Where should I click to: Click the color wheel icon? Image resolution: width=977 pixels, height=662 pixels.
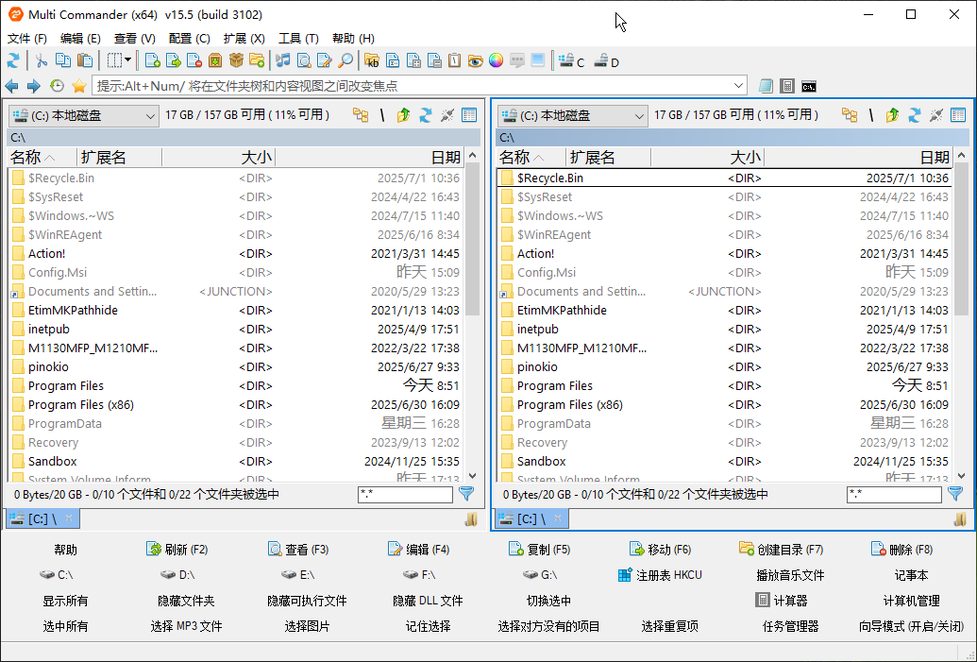[x=496, y=60]
